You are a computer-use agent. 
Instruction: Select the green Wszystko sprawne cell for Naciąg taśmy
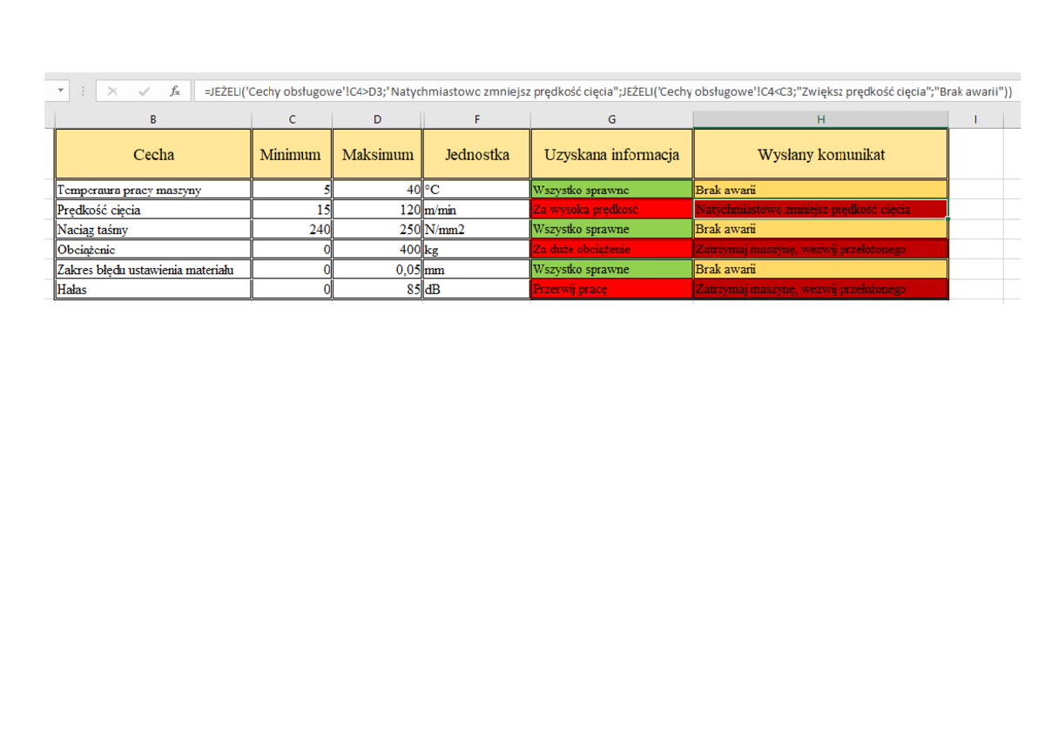[x=612, y=229]
